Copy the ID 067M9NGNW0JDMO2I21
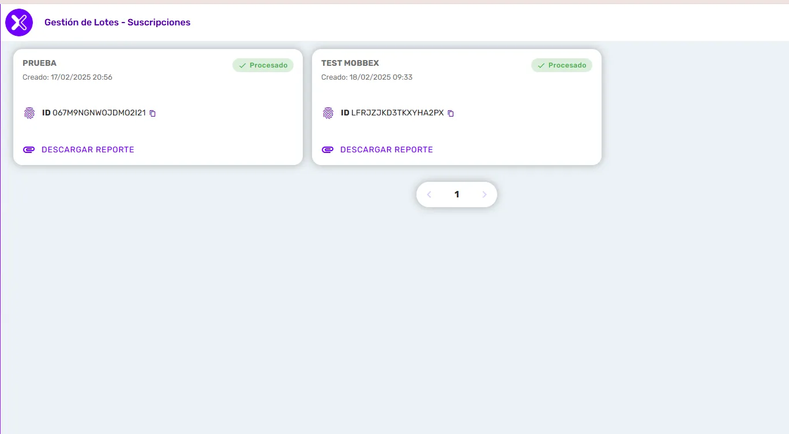 [x=153, y=114]
